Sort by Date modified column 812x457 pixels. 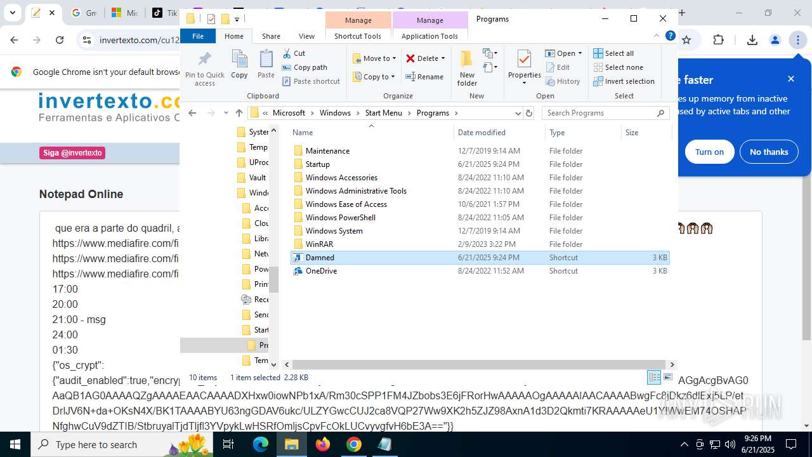tap(499, 133)
